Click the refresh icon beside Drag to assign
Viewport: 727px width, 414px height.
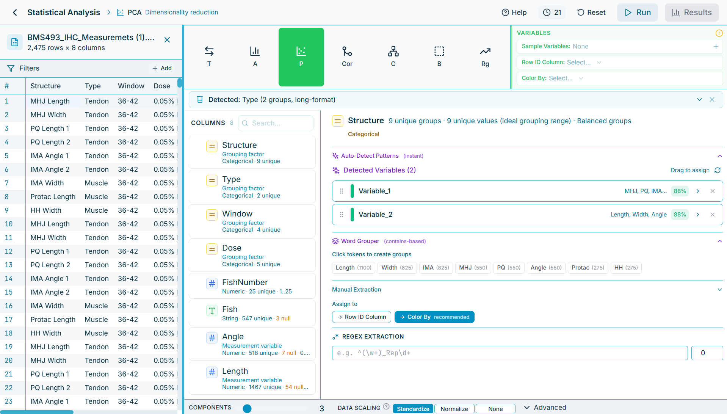point(718,170)
